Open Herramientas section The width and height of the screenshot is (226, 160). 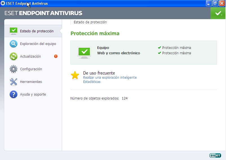tap(33, 82)
